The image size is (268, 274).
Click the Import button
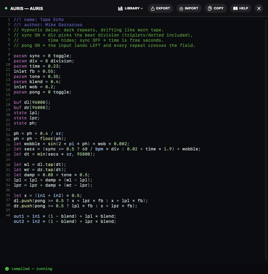[x=189, y=9]
